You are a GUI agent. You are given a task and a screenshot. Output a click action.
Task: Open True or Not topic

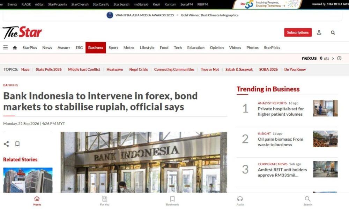point(210,69)
